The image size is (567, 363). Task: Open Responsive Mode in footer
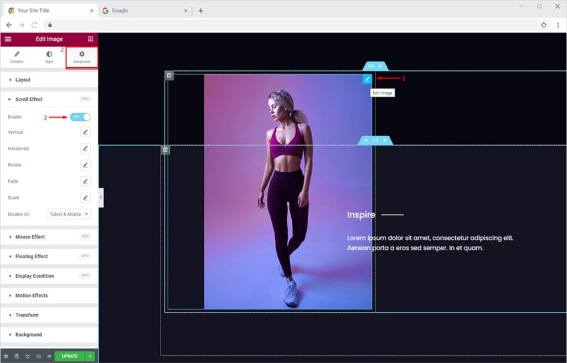coord(38,356)
